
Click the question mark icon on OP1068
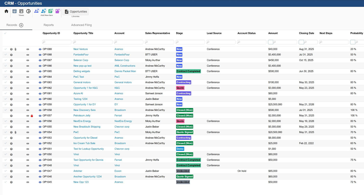[11, 55]
